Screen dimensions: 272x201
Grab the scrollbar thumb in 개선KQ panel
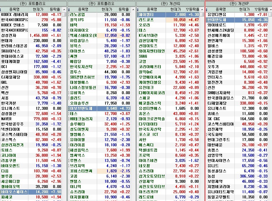coord(202,14)
